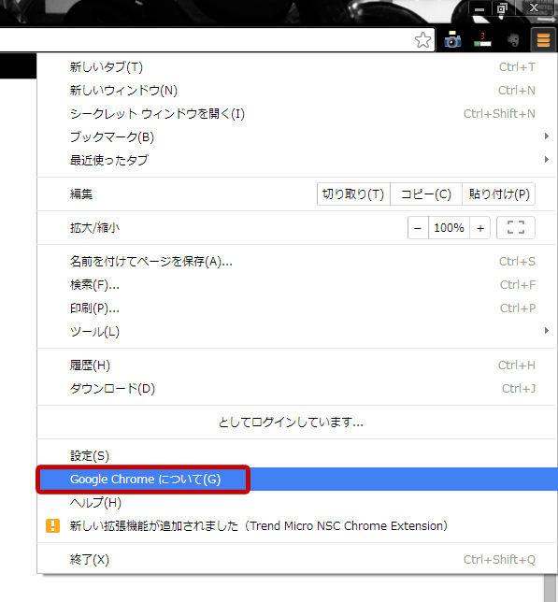Click the コピー(C) button
The image size is (558, 602).
click(426, 194)
